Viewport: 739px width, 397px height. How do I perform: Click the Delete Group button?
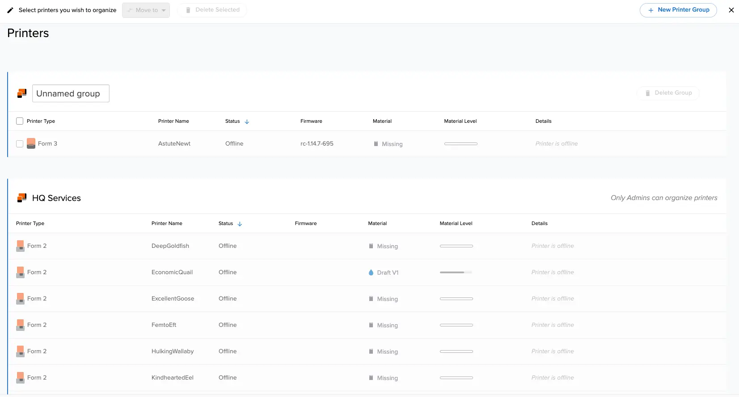tap(668, 93)
